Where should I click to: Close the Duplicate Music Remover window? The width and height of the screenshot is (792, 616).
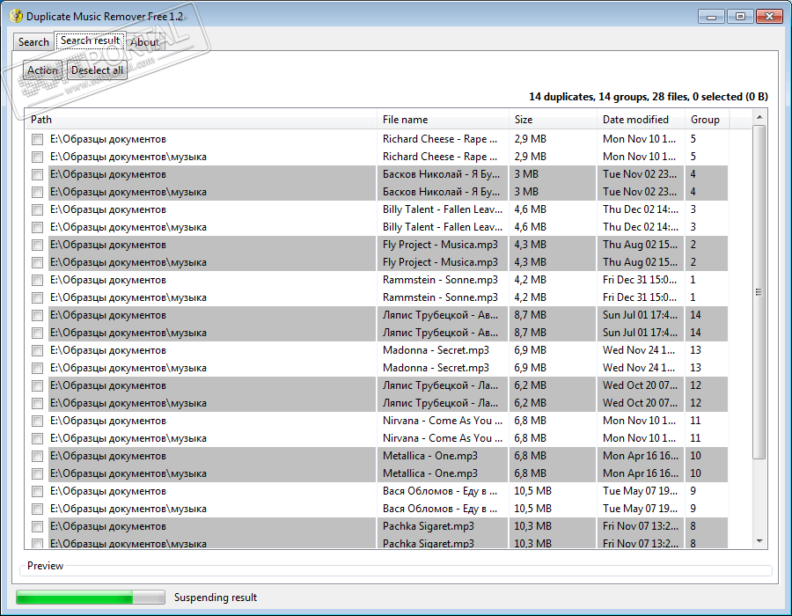tap(769, 17)
